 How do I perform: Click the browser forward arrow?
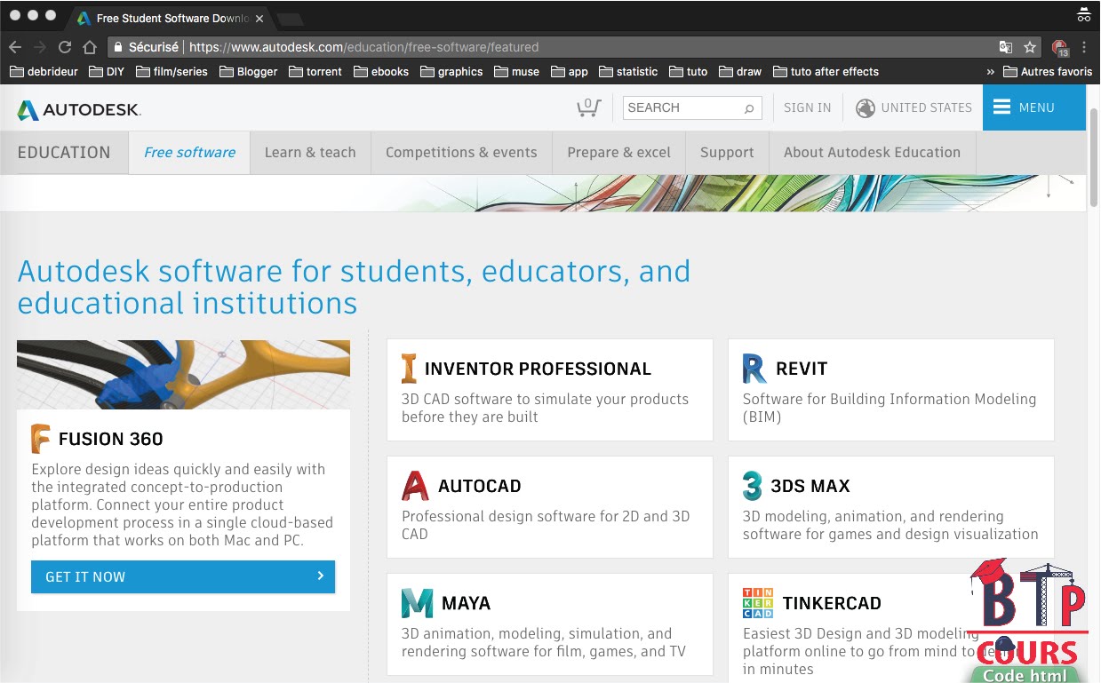click(x=40, y=47)
